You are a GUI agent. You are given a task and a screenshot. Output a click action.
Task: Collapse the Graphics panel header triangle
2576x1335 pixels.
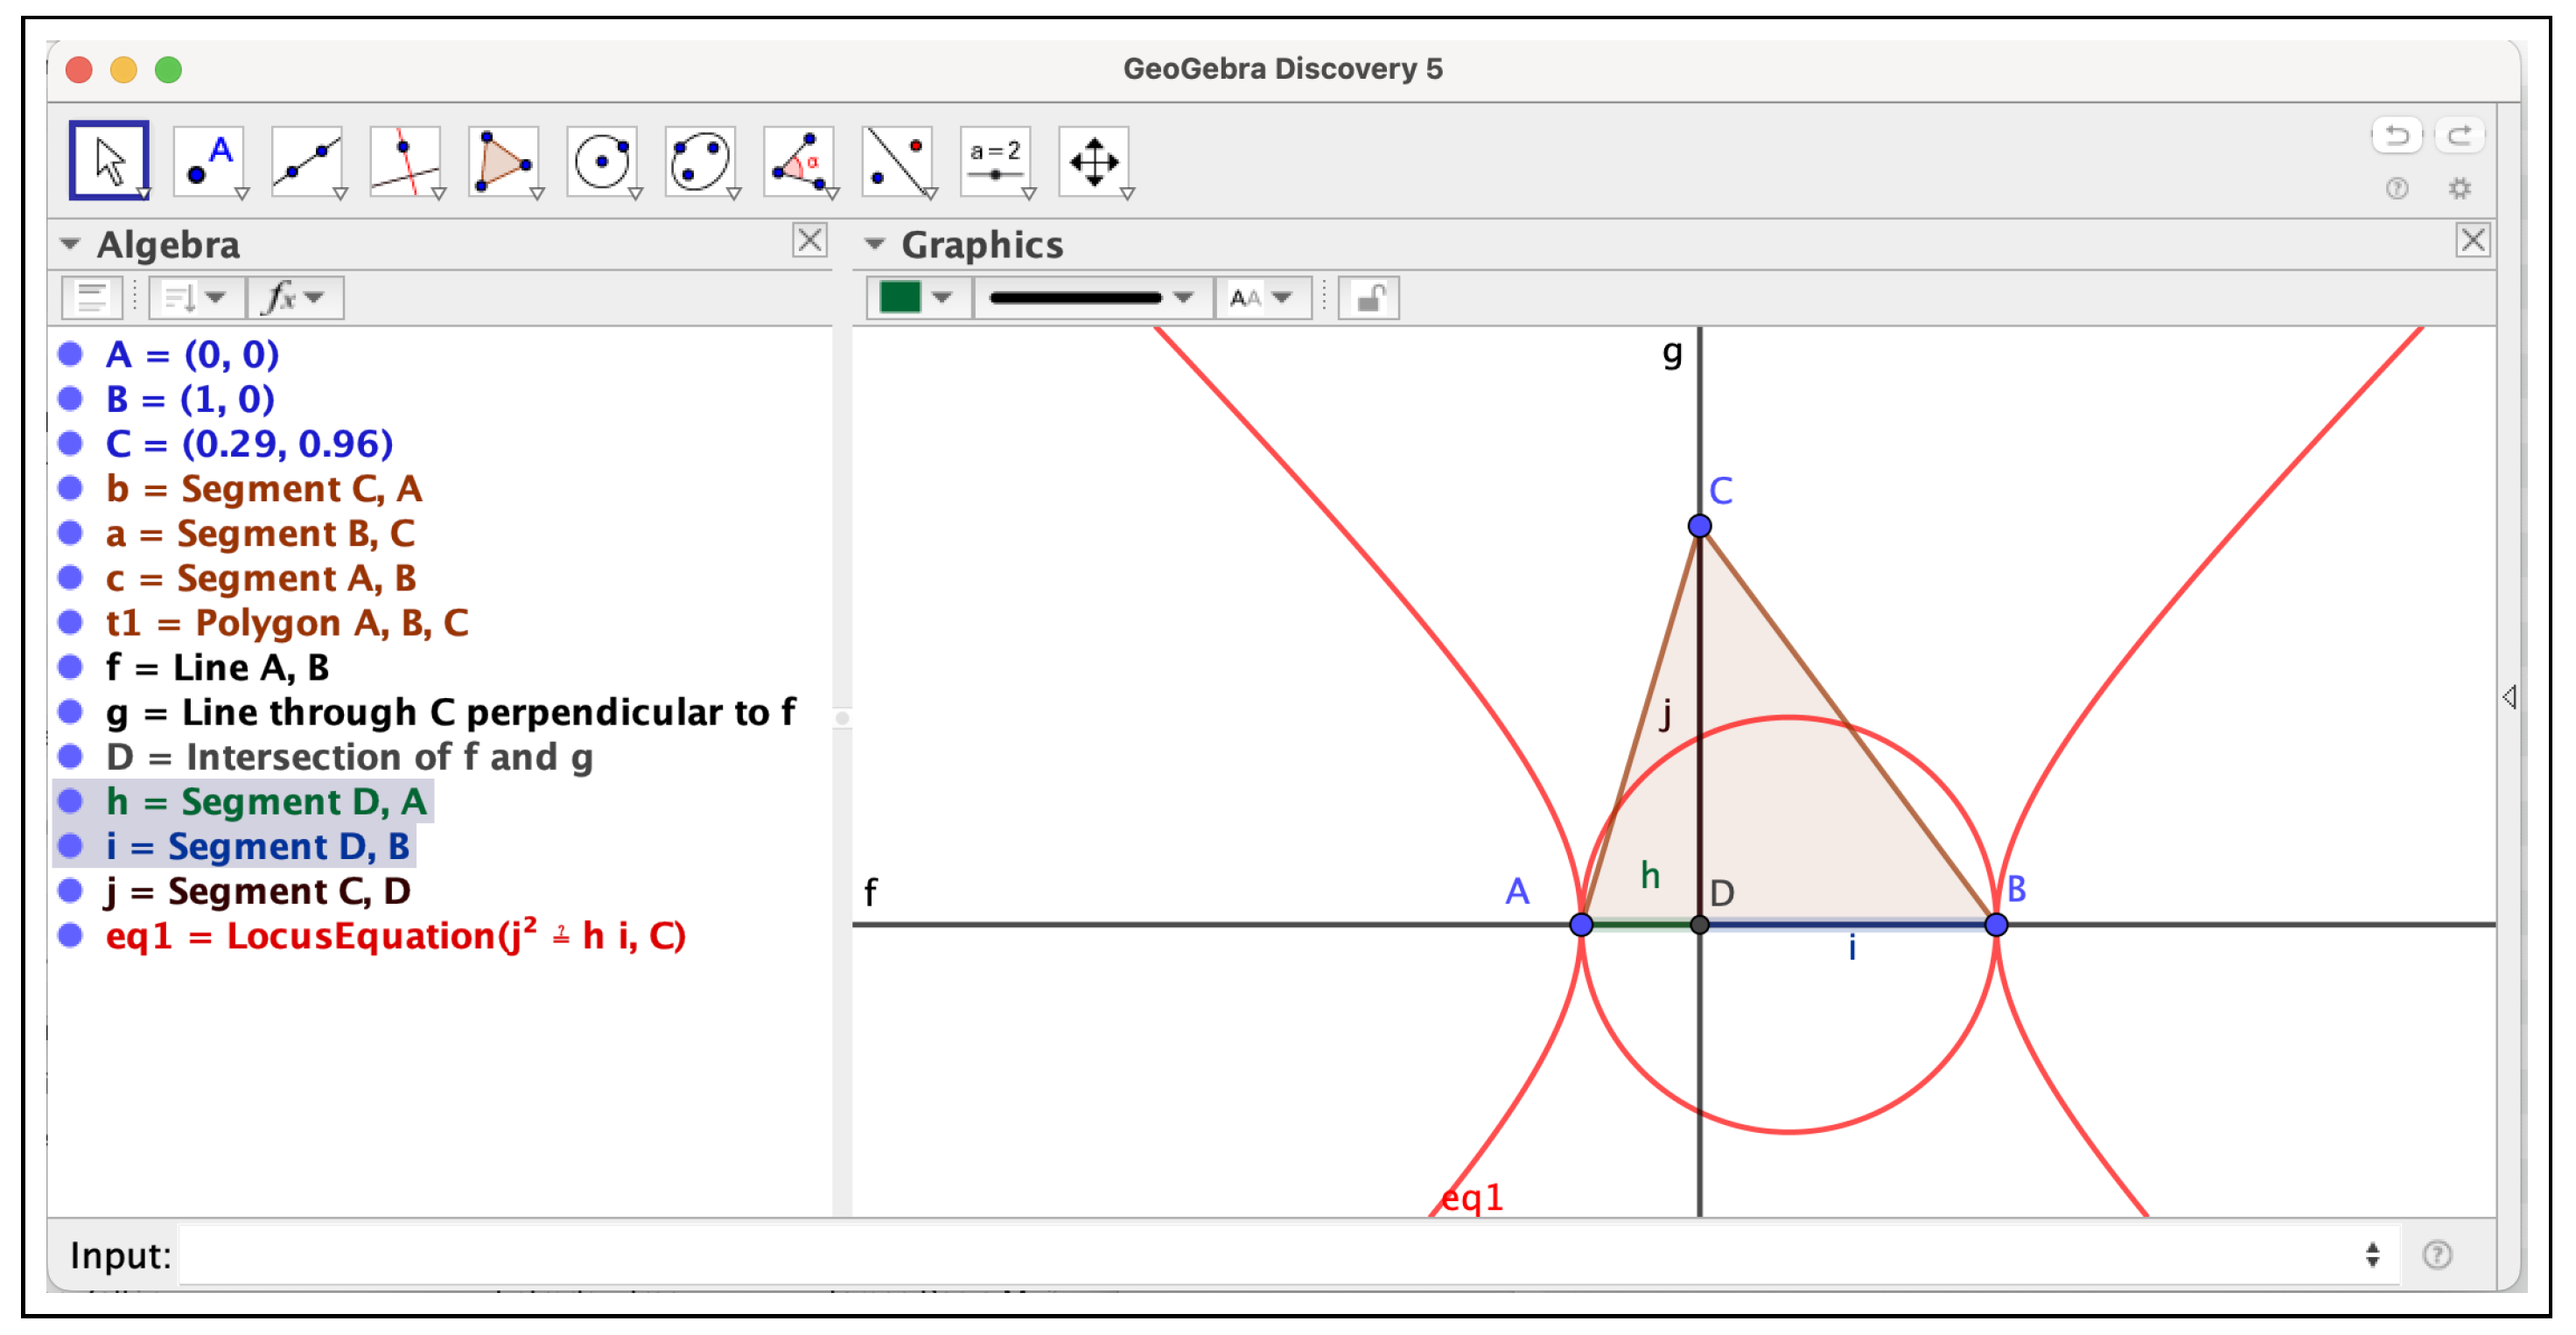[875, 244]
